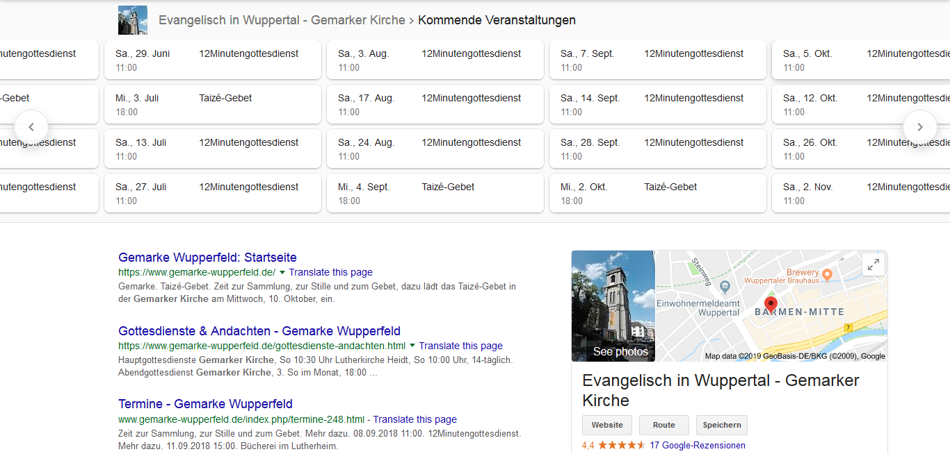The image size is (950, 454).
Task: Click the https://www.gemarke-wupperfeld.de/ green URL
Action: click(197, 272)
